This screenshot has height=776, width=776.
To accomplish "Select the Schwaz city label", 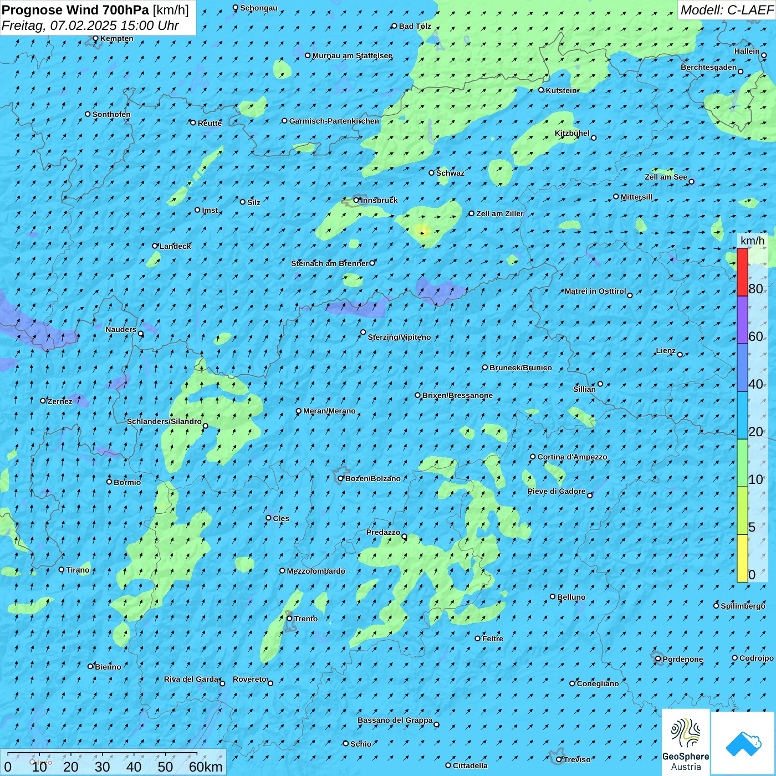I will point(450,173).
